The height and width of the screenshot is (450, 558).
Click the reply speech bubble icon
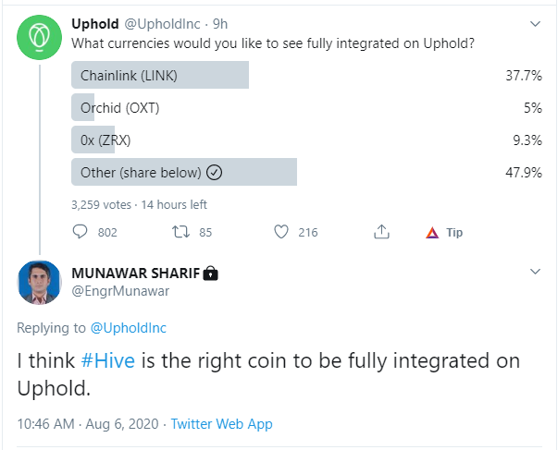click(80, 232)
